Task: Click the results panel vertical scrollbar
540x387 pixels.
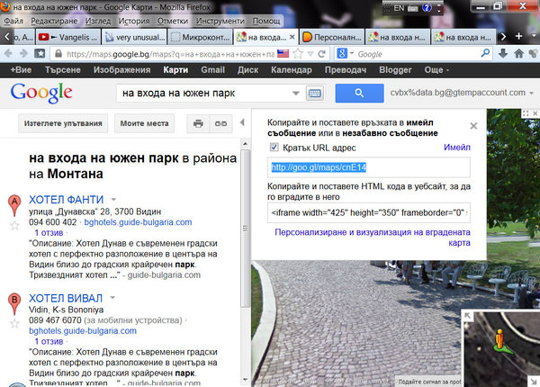Action: pyautogui.click(x=245, y=228)
